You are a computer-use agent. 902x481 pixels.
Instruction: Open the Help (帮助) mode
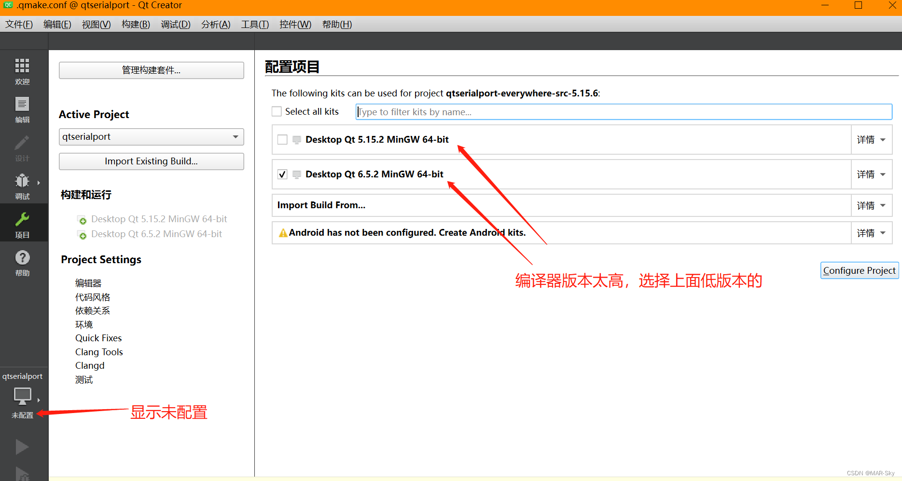(22, 263)
